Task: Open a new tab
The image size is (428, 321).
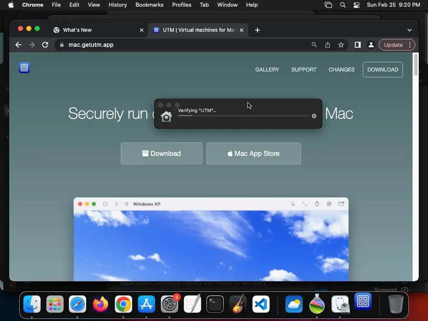Action: [x=257, y=30]
